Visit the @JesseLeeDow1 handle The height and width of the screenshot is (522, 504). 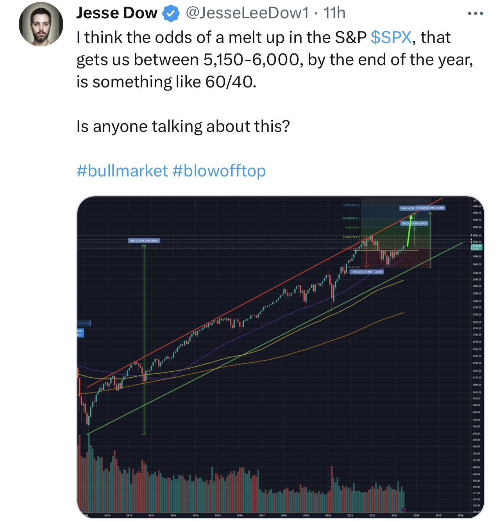point(248,14)
